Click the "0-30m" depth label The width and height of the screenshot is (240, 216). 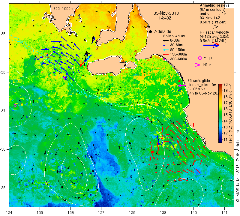175,40
